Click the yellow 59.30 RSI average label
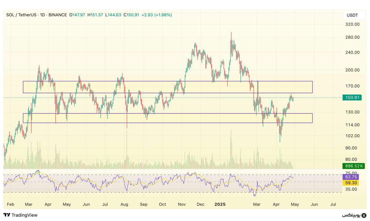 click(x=350, y=183)
